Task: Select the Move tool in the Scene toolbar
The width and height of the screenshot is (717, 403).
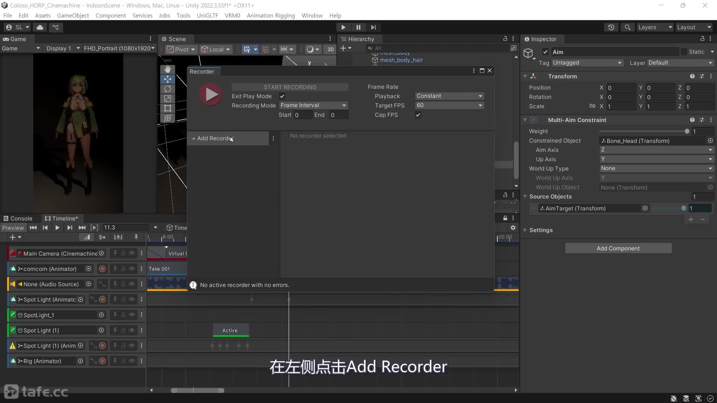Action: click(x=168, y=79)
